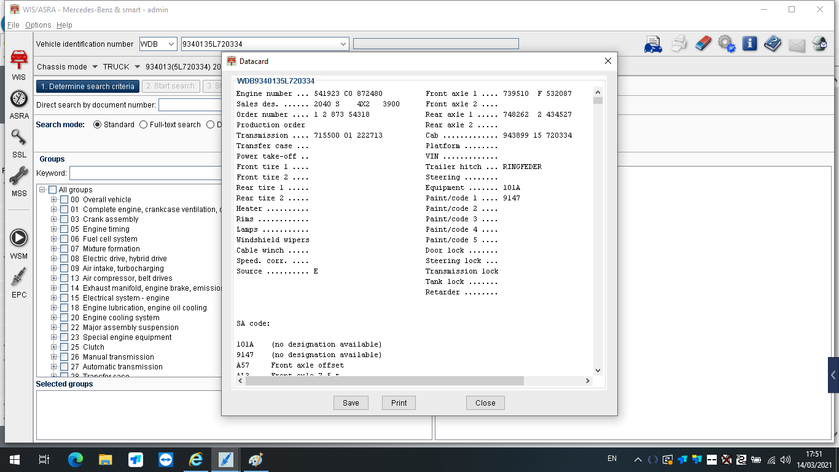Open TeamViewer from the taskbar
The height and width of the screenshot is (472, 839).
[x=166, y=459]
